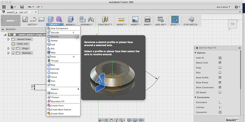Select the Line sketch tool icon
Viewport: 245px width, 122px height.
(x=33, y=19)
